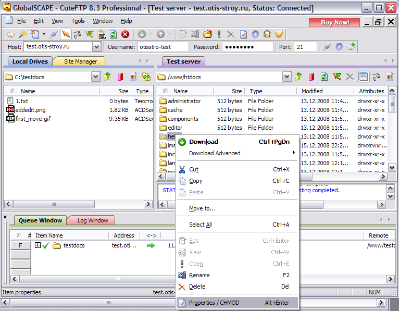
Task: Click the local pane synchronize folders icon
Action: point(146,77)
